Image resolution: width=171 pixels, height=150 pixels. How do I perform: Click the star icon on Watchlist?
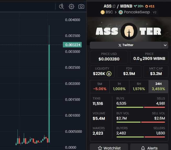coord(100,148)
